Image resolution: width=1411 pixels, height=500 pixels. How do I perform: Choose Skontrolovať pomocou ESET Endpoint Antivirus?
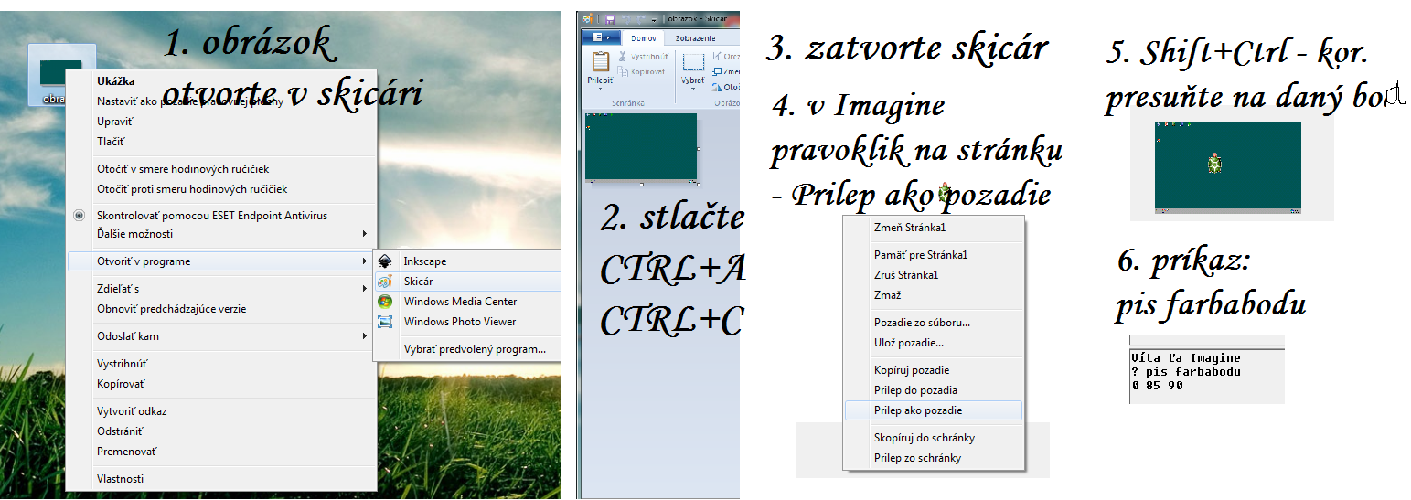point(212,216)
